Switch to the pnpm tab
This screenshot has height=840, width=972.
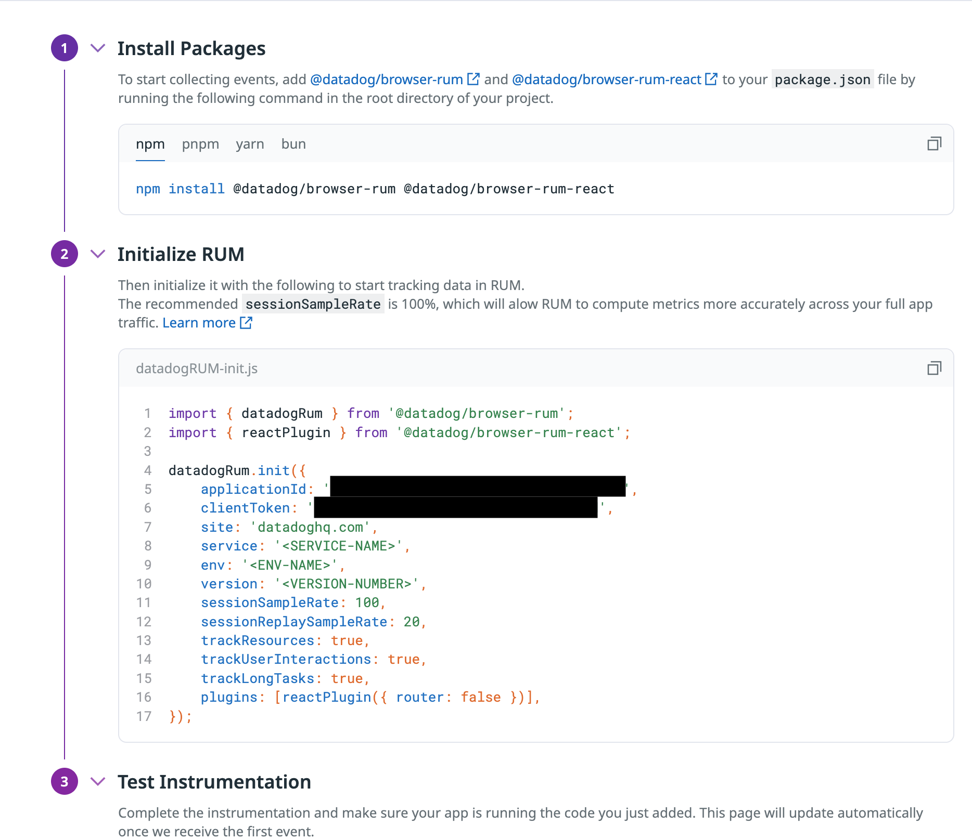[x=200, y=145]
